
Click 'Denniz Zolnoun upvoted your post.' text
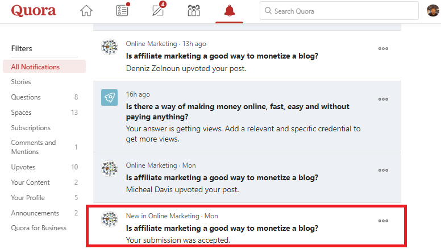pos(186,68)
